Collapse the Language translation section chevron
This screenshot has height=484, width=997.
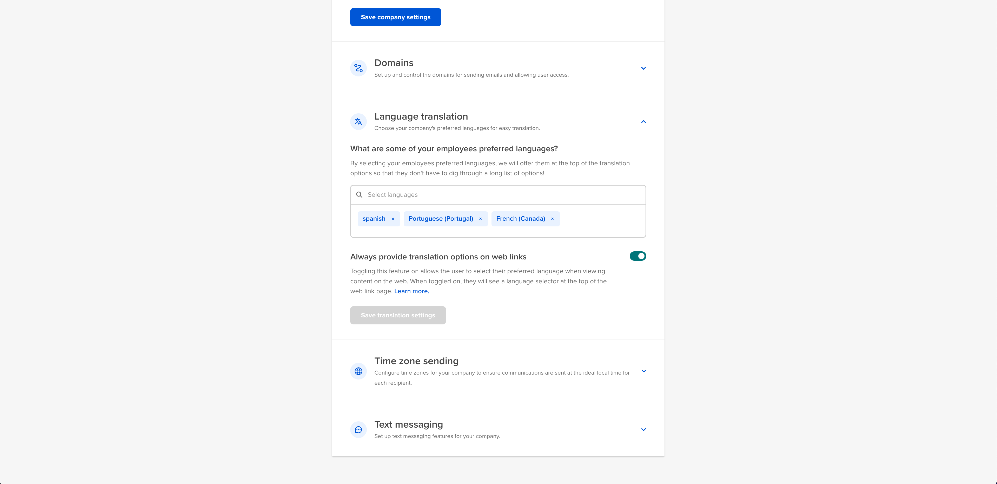[643, 122]
